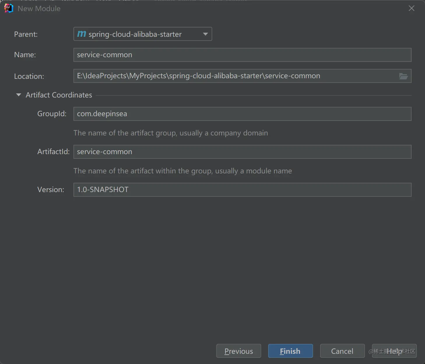The image size is (425, 364).
Task: Open Help for New Module
Action: [x=394, y=351]
